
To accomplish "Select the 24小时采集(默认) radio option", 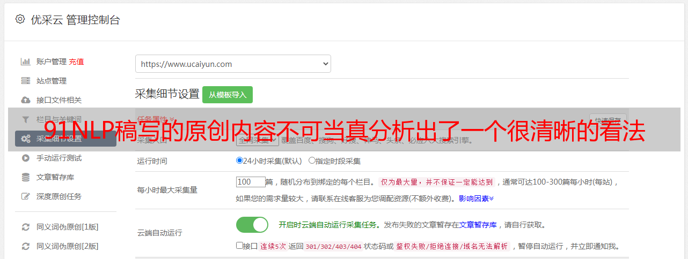I will (x=239, y=160).
